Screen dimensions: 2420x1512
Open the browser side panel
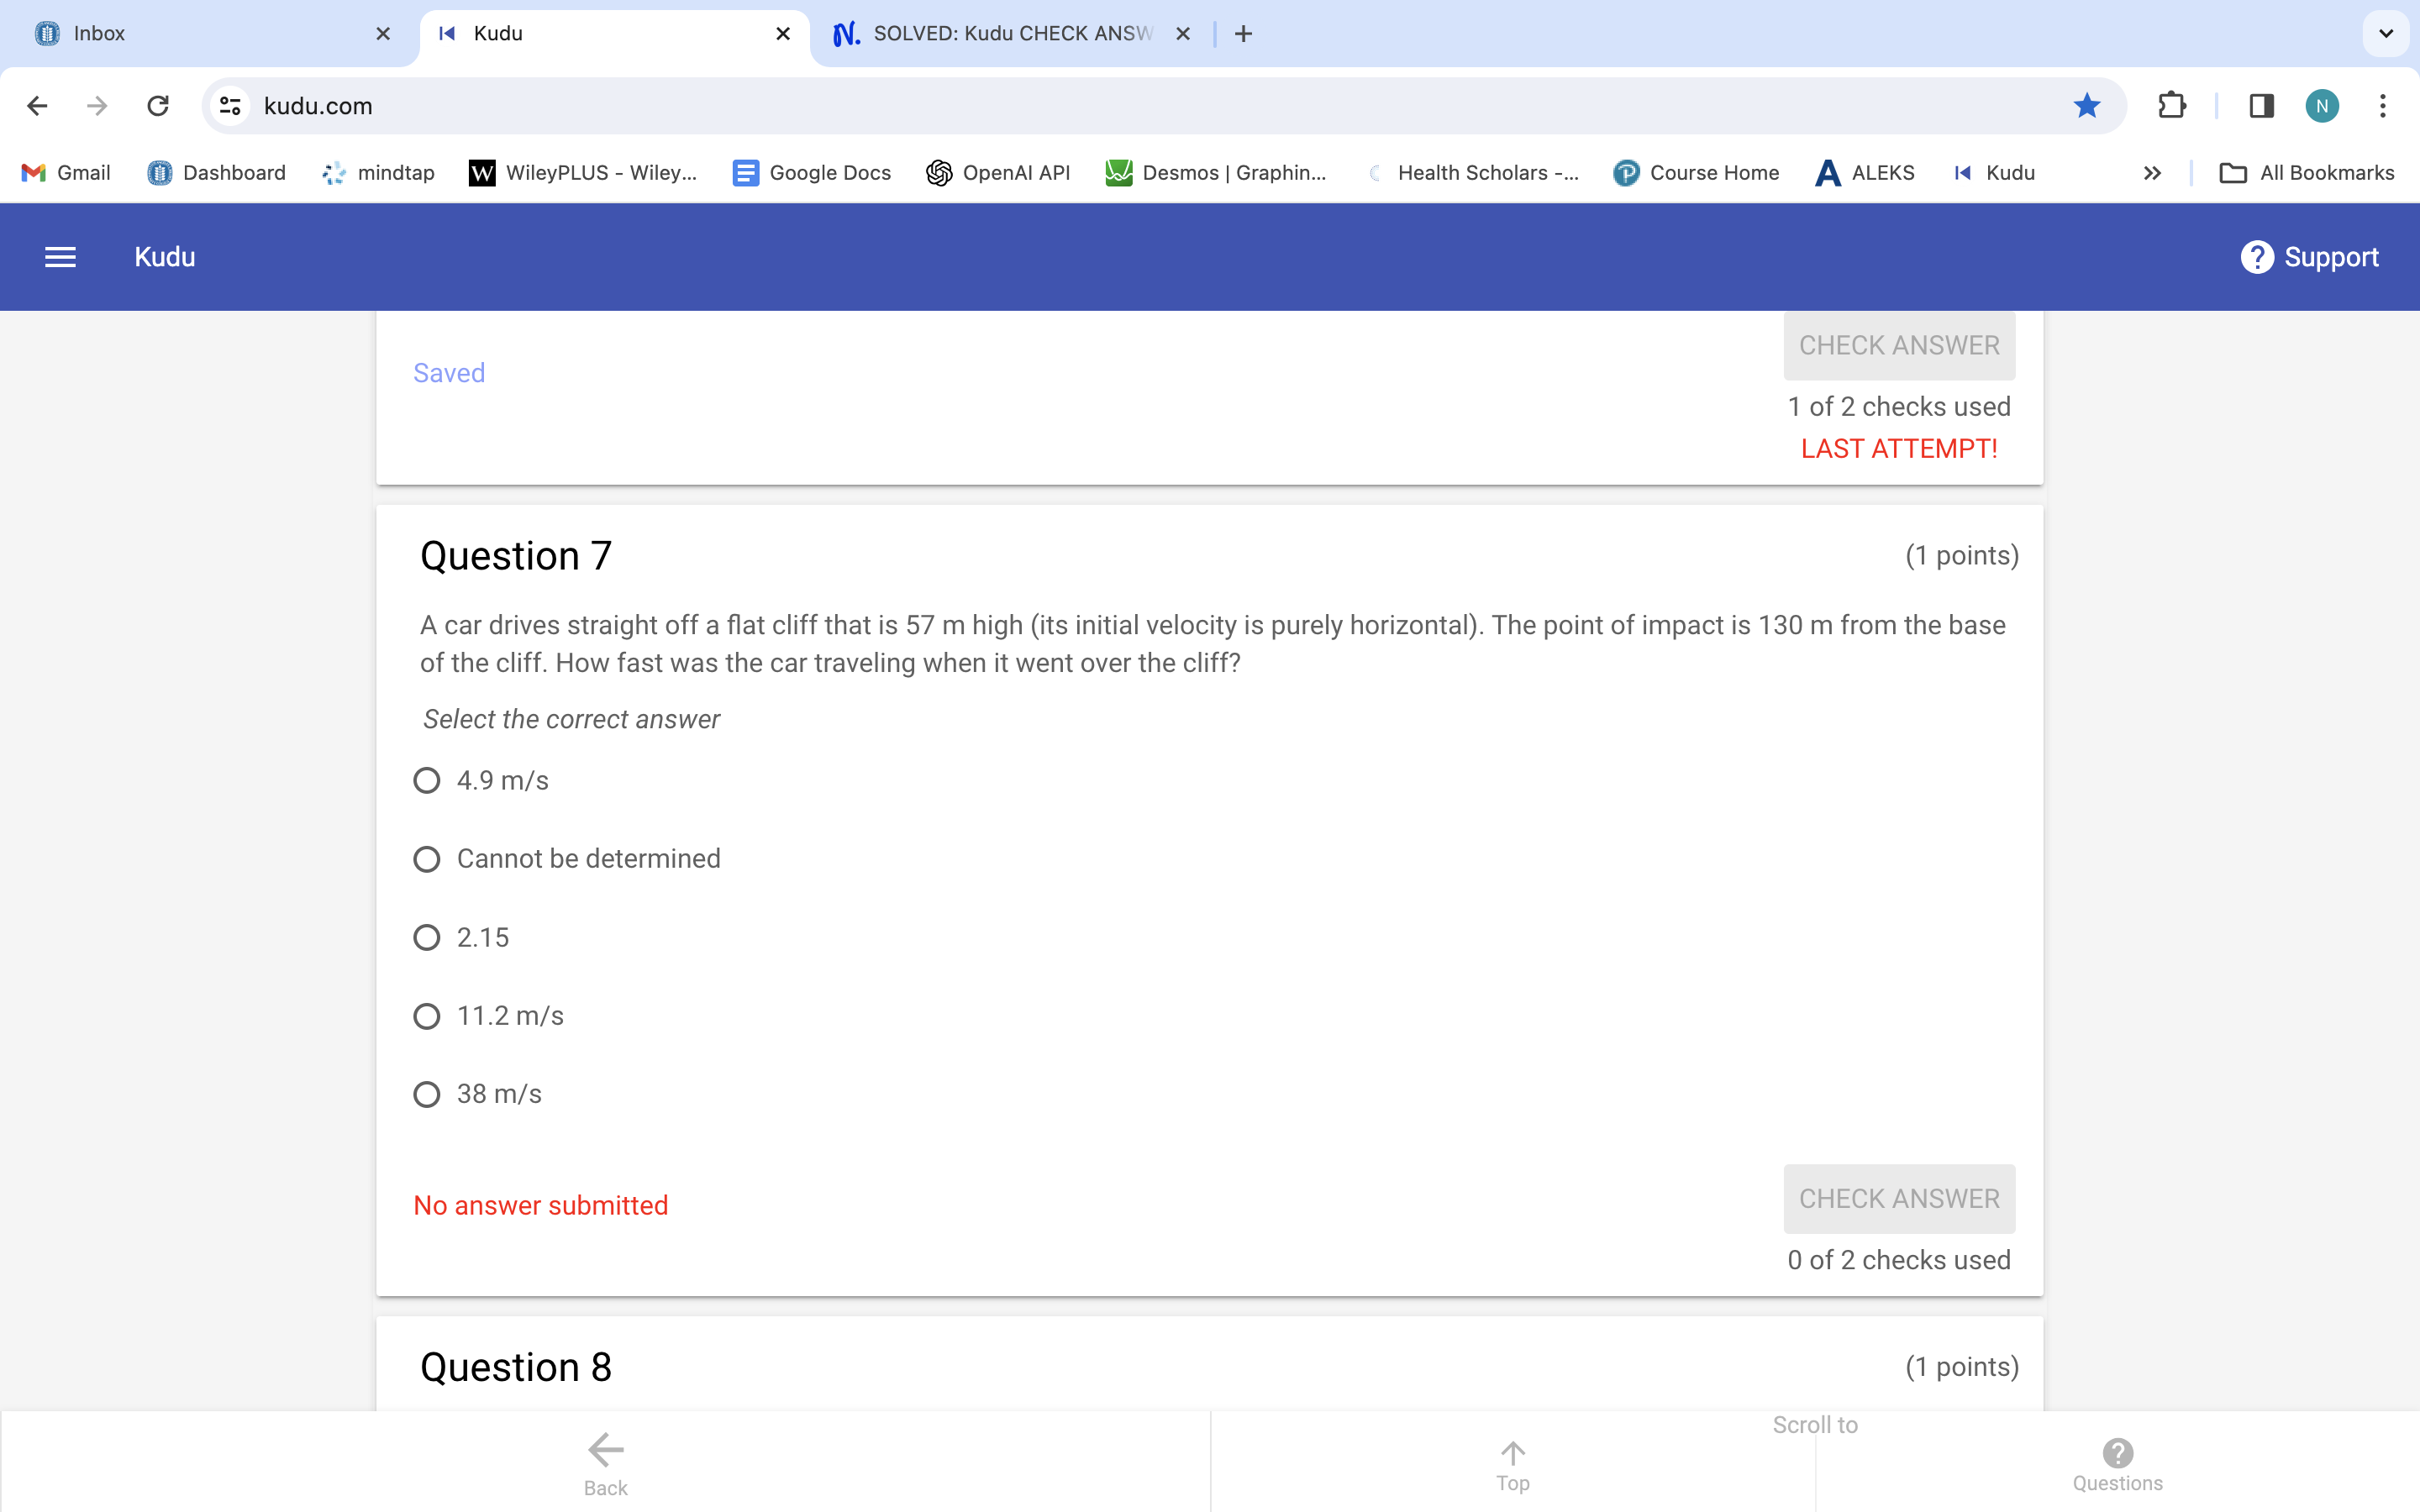pos(2261,106)
